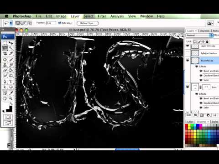The image size is (219, 164).
Task: Select the Pen tool
Action: (5, 82)
